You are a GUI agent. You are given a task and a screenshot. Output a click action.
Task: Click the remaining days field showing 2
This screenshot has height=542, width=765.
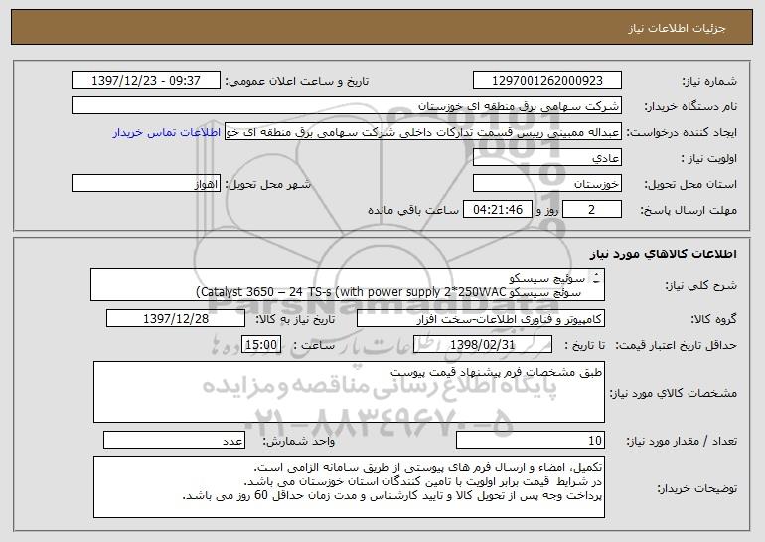tap(592, 210)
